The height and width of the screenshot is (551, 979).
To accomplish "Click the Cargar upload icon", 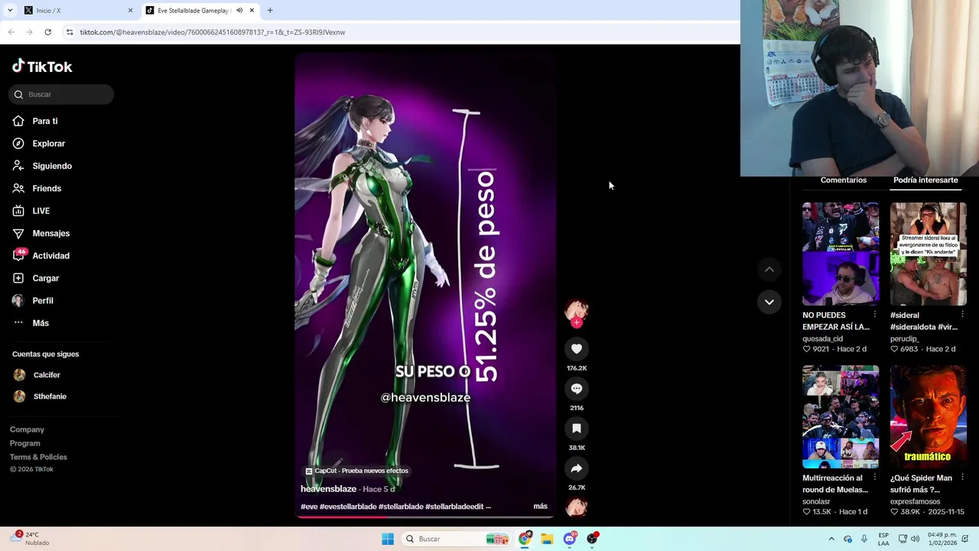I will coord(18,278).
